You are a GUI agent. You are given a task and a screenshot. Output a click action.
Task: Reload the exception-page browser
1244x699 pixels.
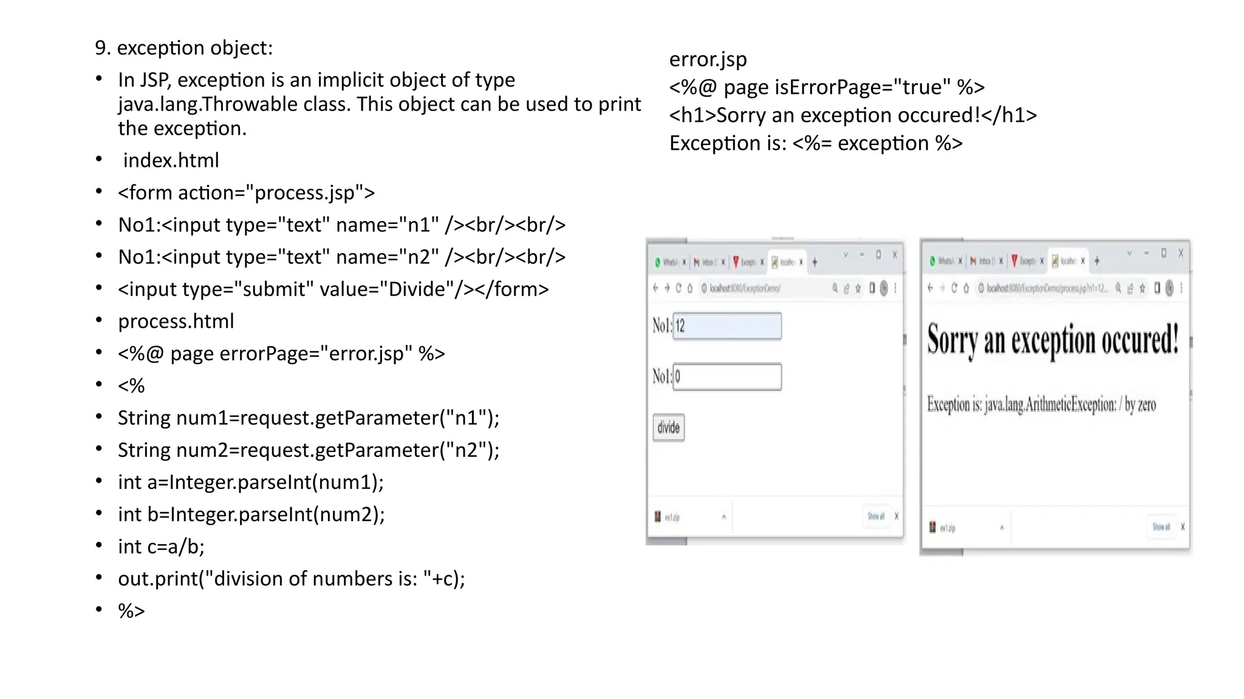[x=954, y=288]
